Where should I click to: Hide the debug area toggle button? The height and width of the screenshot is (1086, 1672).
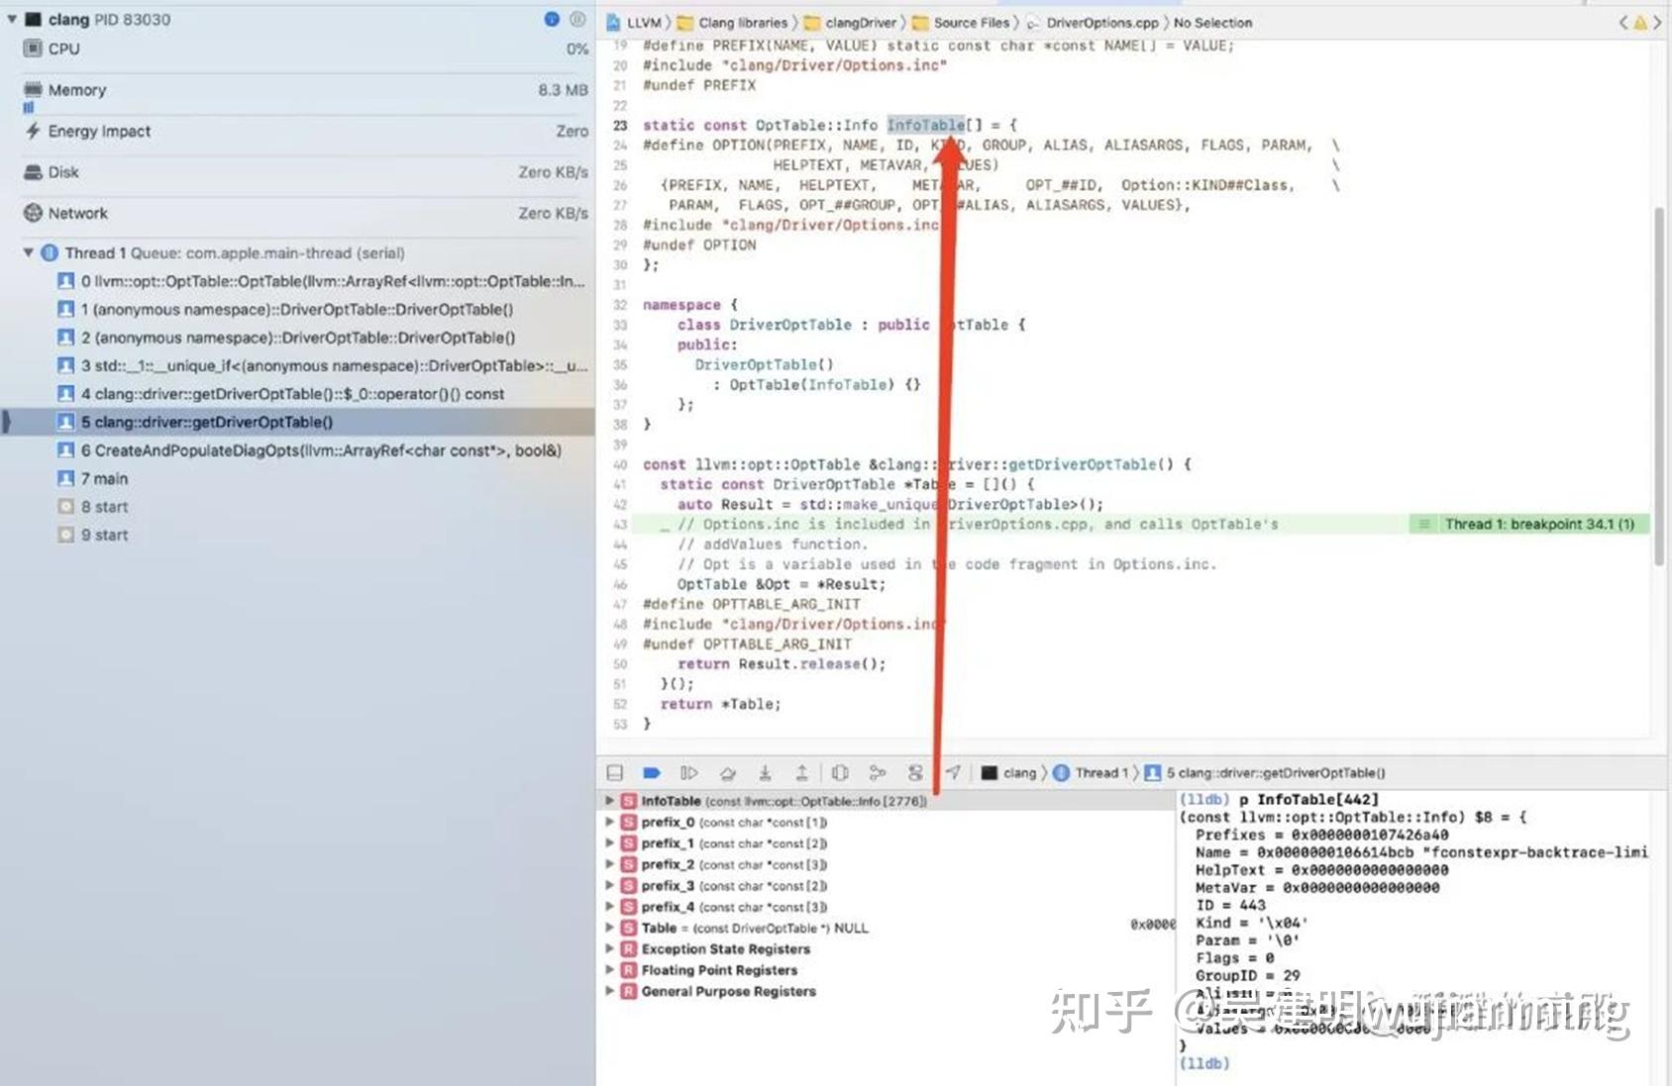tap(614, 773)
